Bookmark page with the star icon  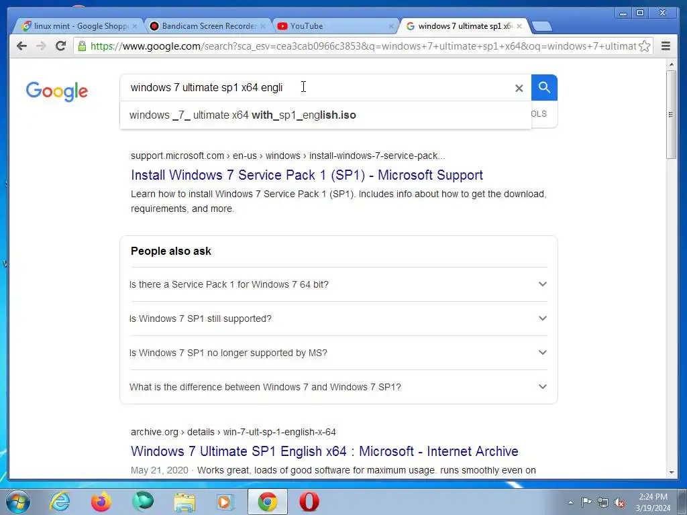(x=644, y=46)
